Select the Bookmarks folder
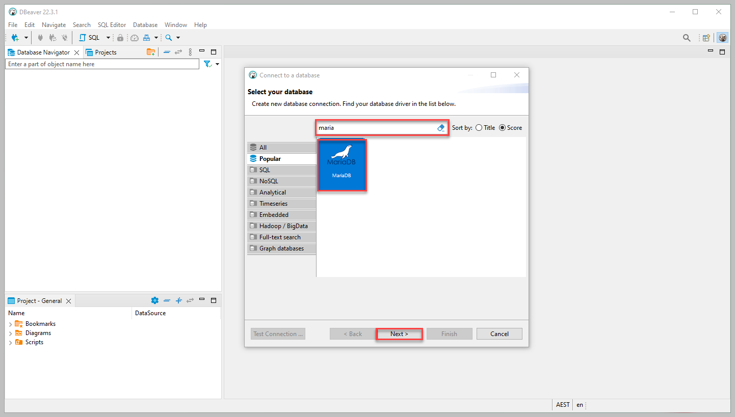 click(40, 324)
